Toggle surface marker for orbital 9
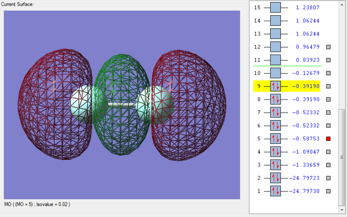This screenshot has height=217, width=347. point(328,86)
